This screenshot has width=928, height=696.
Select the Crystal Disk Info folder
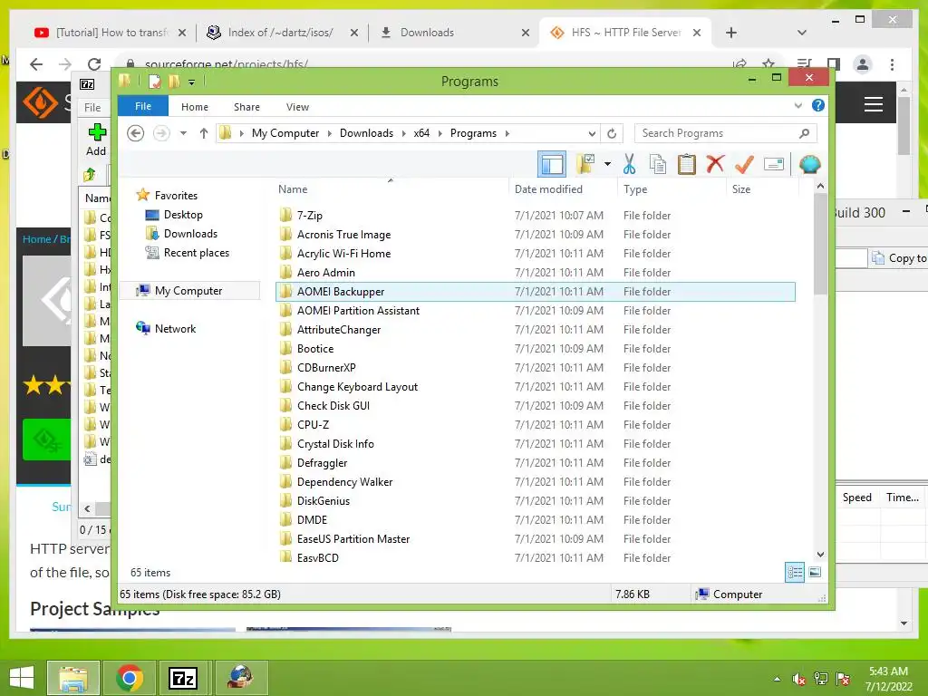[536, 444]
